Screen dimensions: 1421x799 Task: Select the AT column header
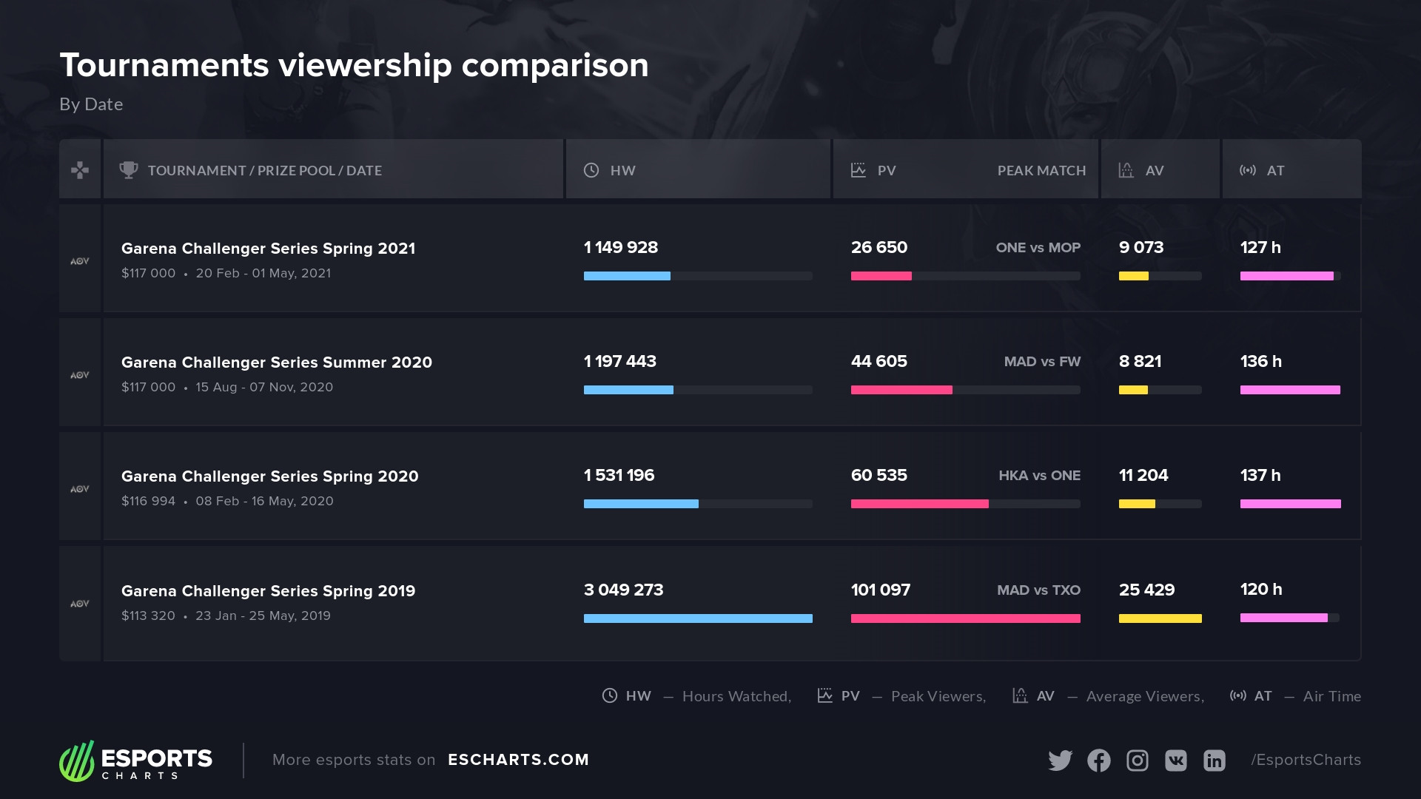tap(1274, 170)
